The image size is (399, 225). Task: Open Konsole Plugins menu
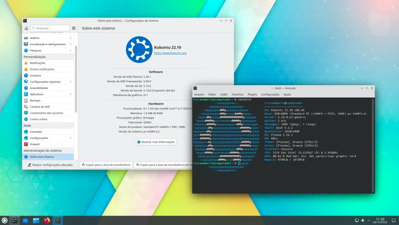click(252, 95)
